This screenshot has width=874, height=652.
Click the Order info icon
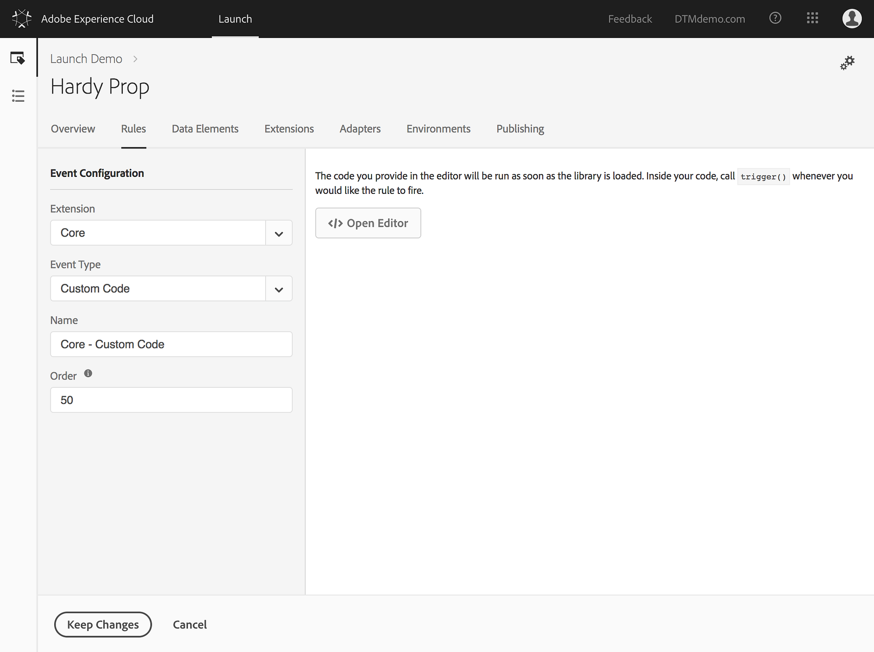[x=88, y=373]
